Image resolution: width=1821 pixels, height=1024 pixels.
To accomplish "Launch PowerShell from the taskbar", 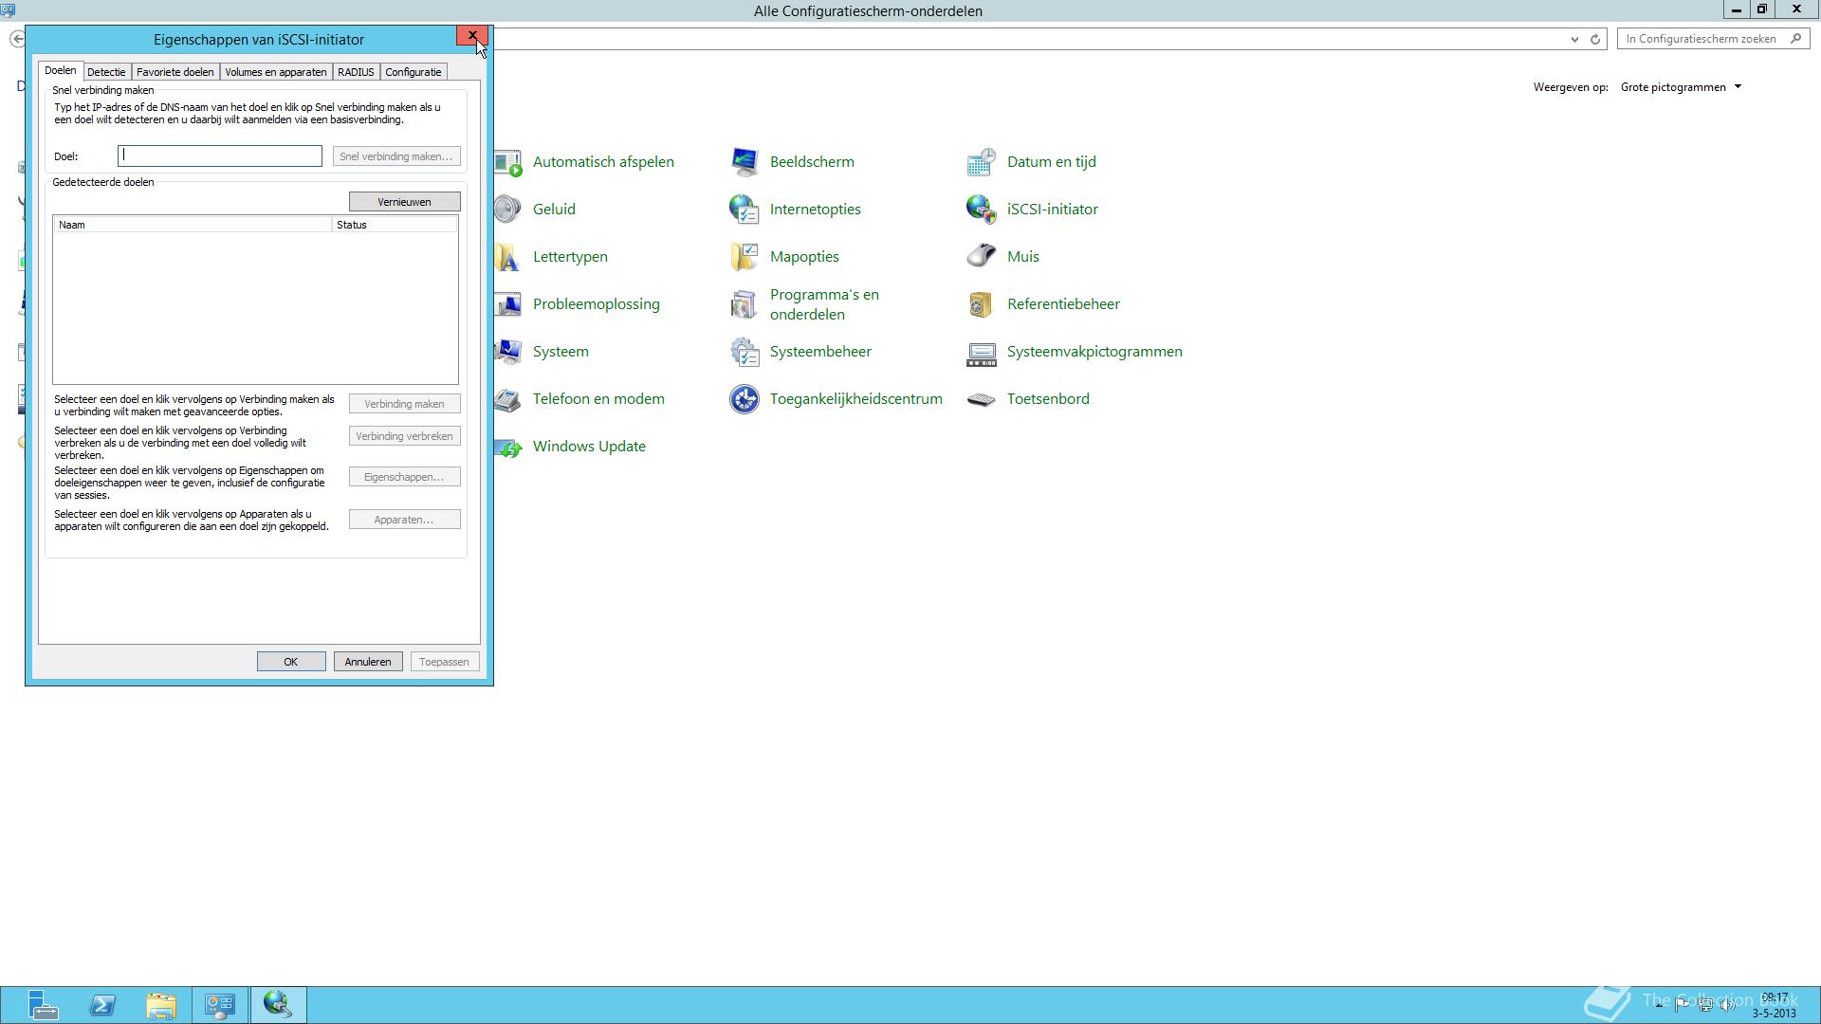I will pyautogui.click(x=102, y=1005).
